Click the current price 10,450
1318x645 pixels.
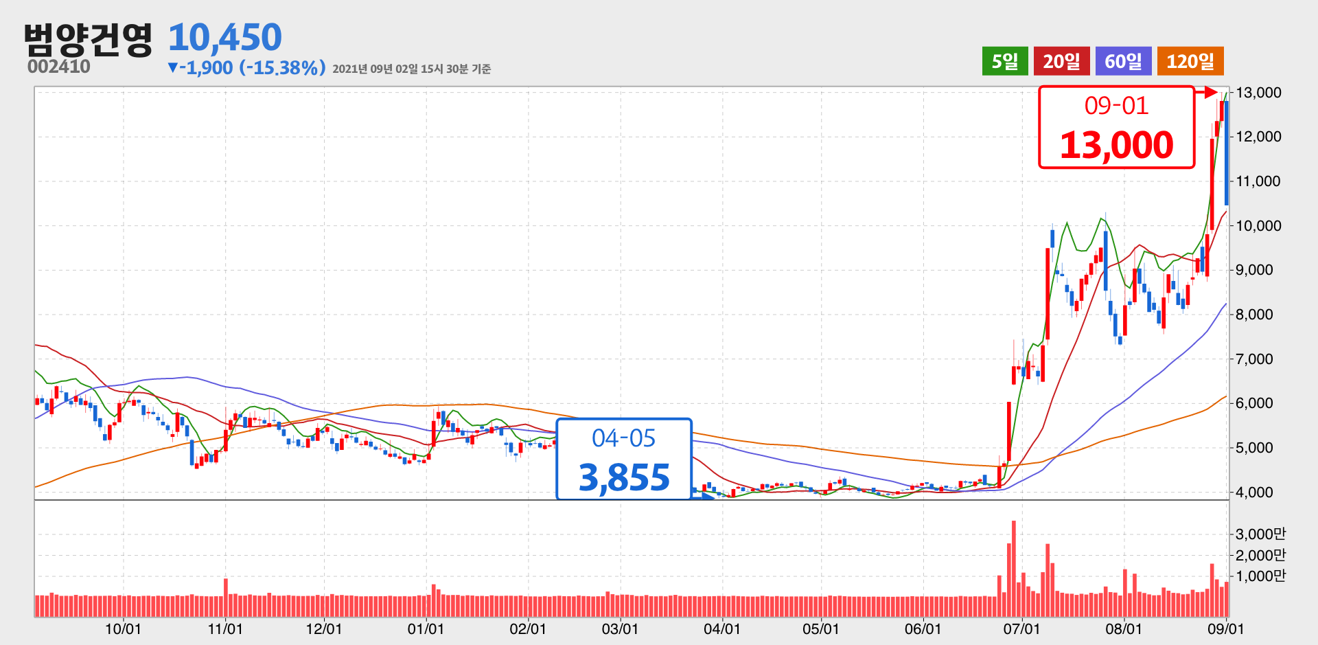tap(225, 37)
